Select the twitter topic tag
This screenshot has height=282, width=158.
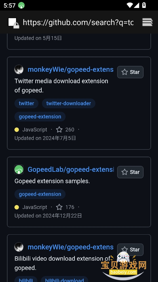coord(26,103)
